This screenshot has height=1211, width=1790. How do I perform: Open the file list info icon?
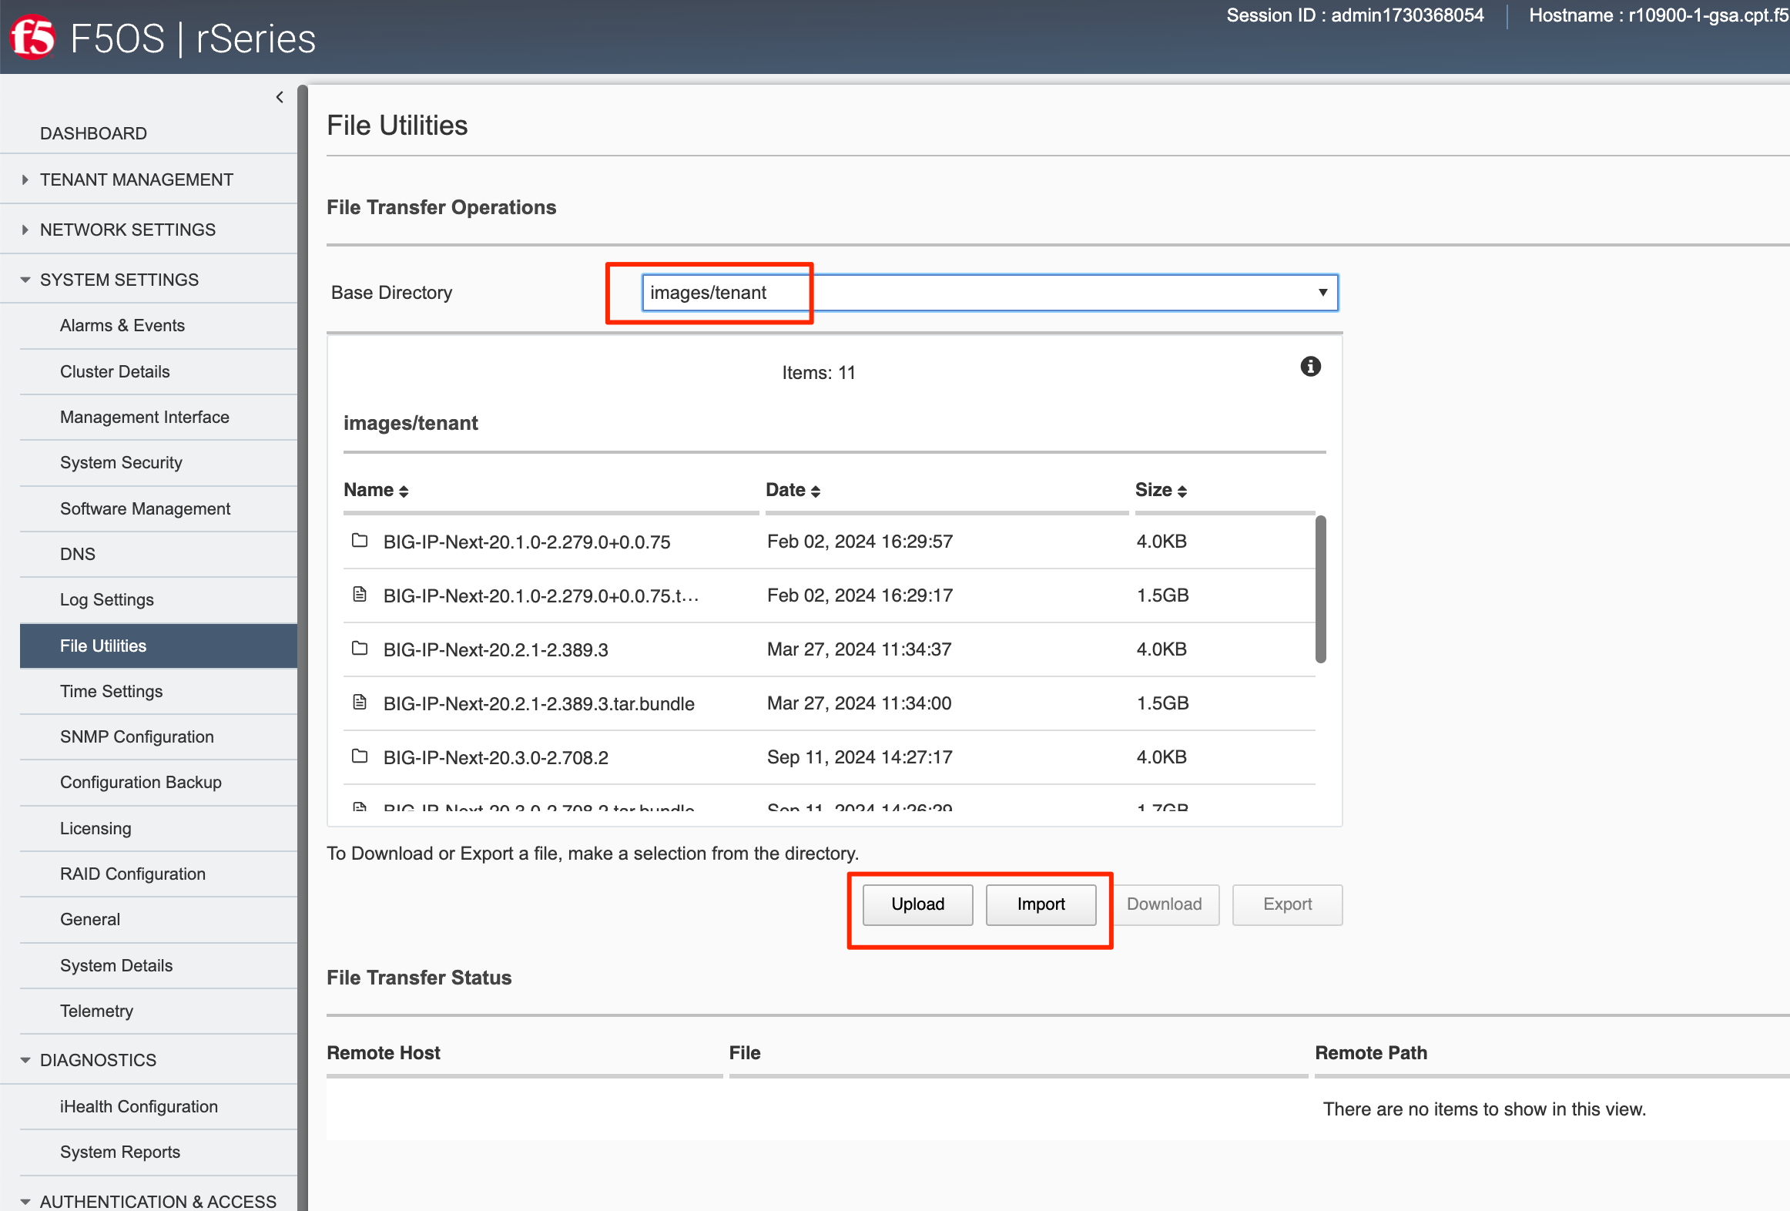[x=1310, y=367]
